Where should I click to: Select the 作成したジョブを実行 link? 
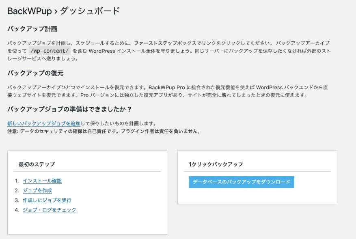[47, 200]
